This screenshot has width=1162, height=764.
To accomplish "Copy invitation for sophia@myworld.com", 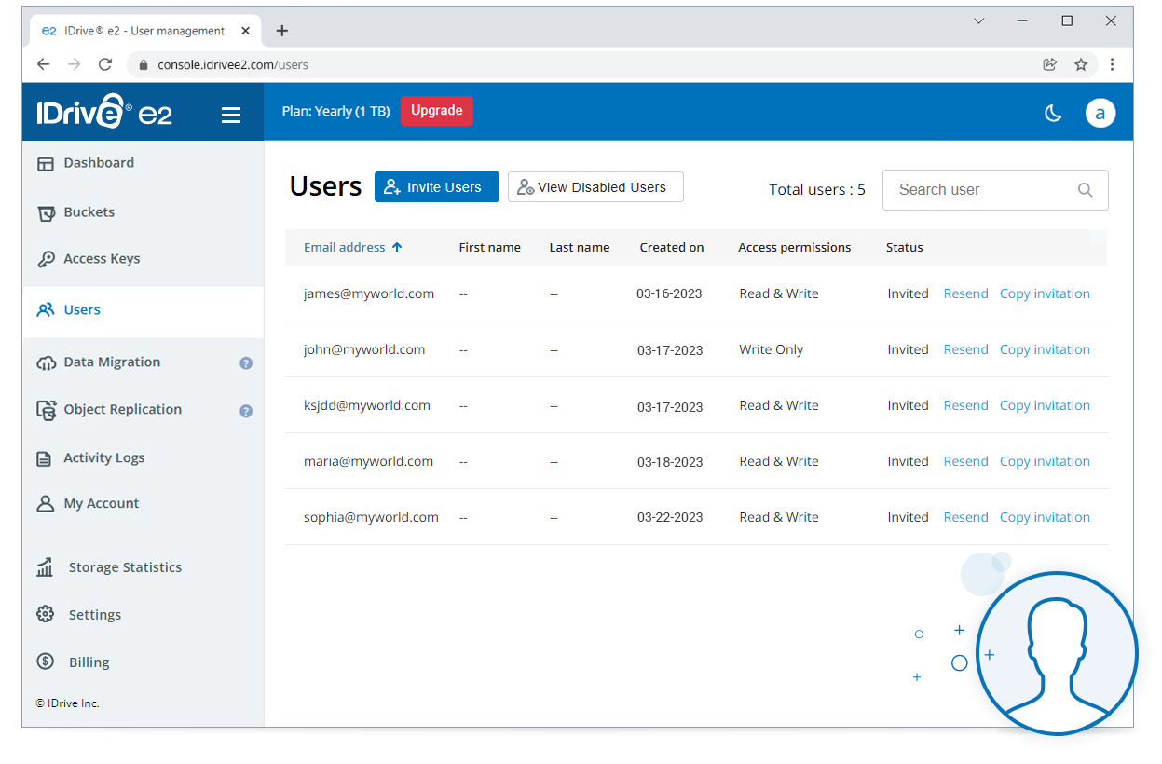I will 1045,518.
